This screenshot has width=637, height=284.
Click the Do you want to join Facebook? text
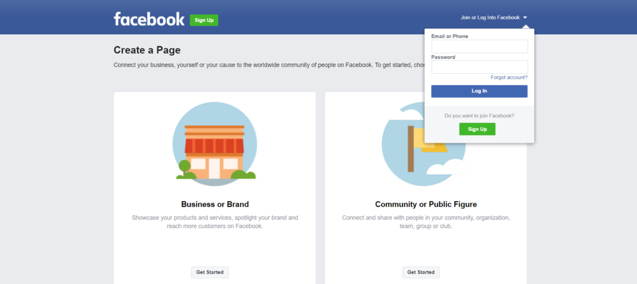[x=479, y=115]
